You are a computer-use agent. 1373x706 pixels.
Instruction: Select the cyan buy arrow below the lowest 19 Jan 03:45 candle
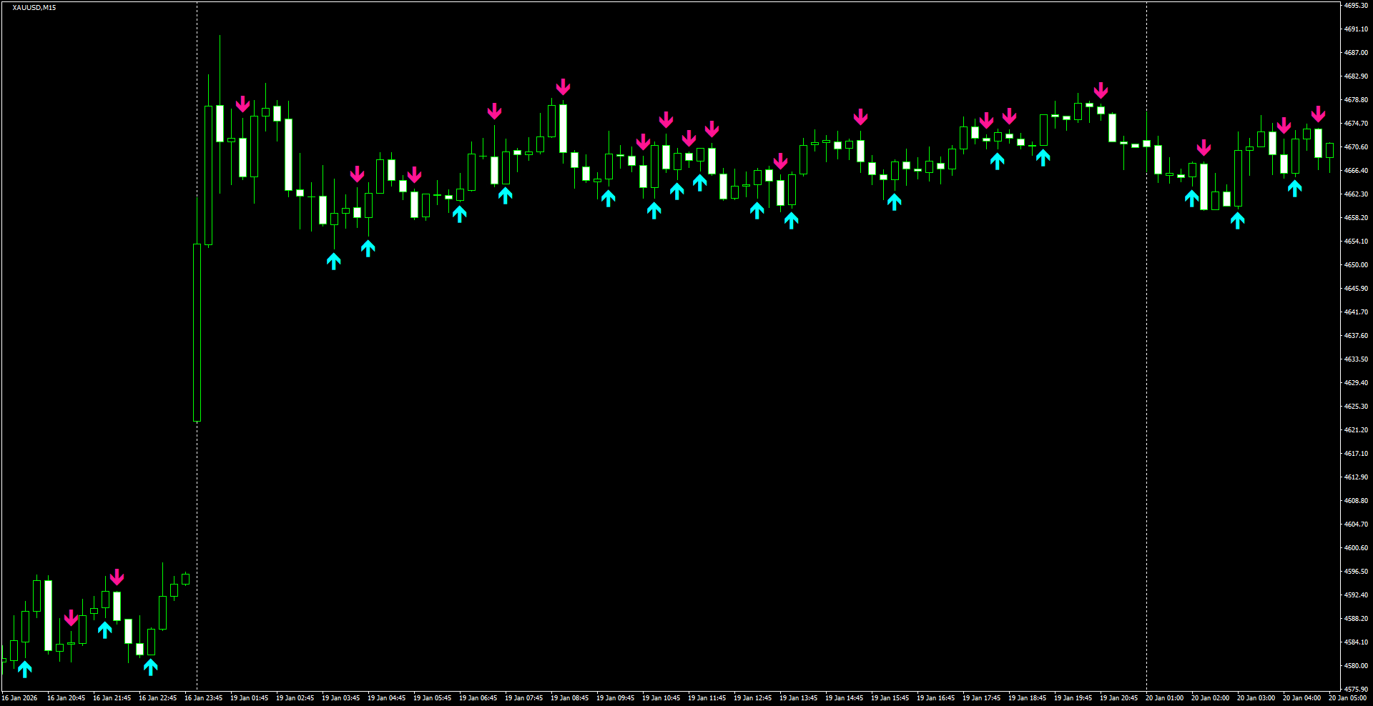coord(334,261)
